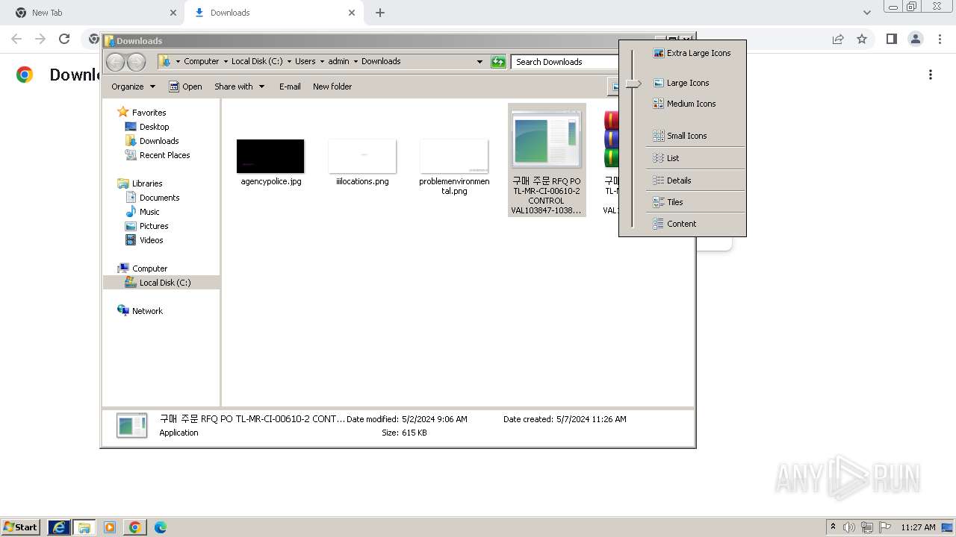Expand the arrow after Users breadcrumb
Viewport: 956px width, 537px height.
click(321, 62)
